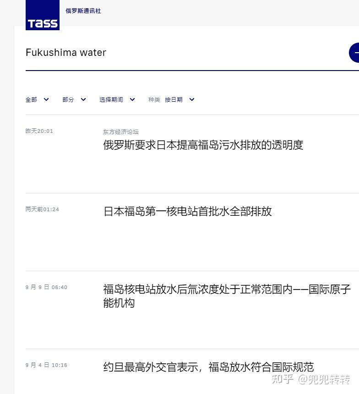The image size is (359, 394).
Task: Open article 约旦最高外交官表示，福岛放水符合国际规范
Action: coord(208,367)
